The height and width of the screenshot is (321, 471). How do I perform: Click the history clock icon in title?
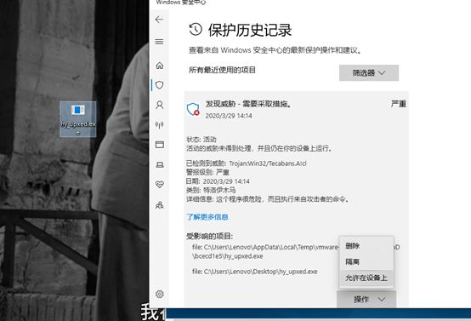196,30
